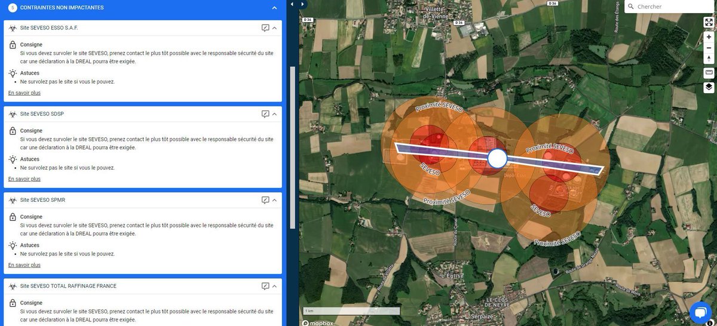The image size is (717, 326).
Task: Click the Consigne padlock icon in ESSO S.A.F. card
Action: tap(13, 45)
